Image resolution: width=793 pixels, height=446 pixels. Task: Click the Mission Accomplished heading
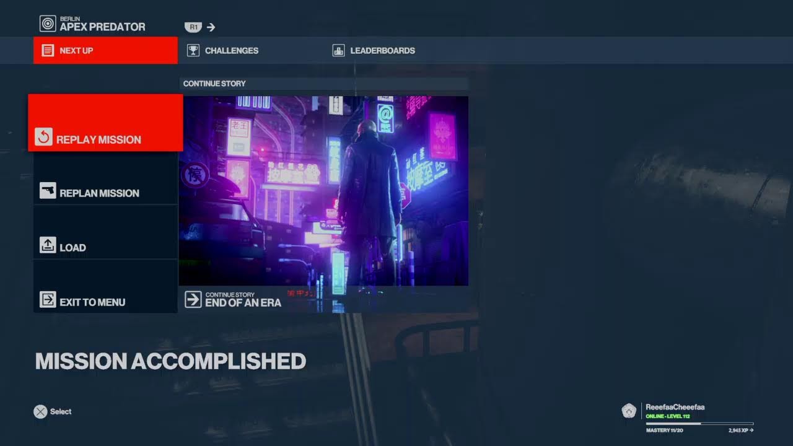[x=170, y=361]
